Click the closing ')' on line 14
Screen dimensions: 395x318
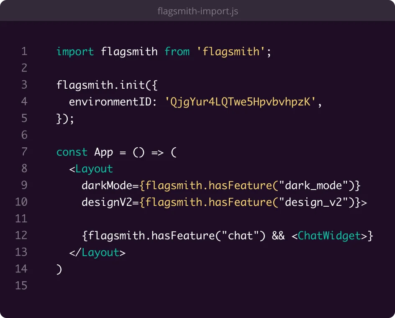(x=59, y=269)
